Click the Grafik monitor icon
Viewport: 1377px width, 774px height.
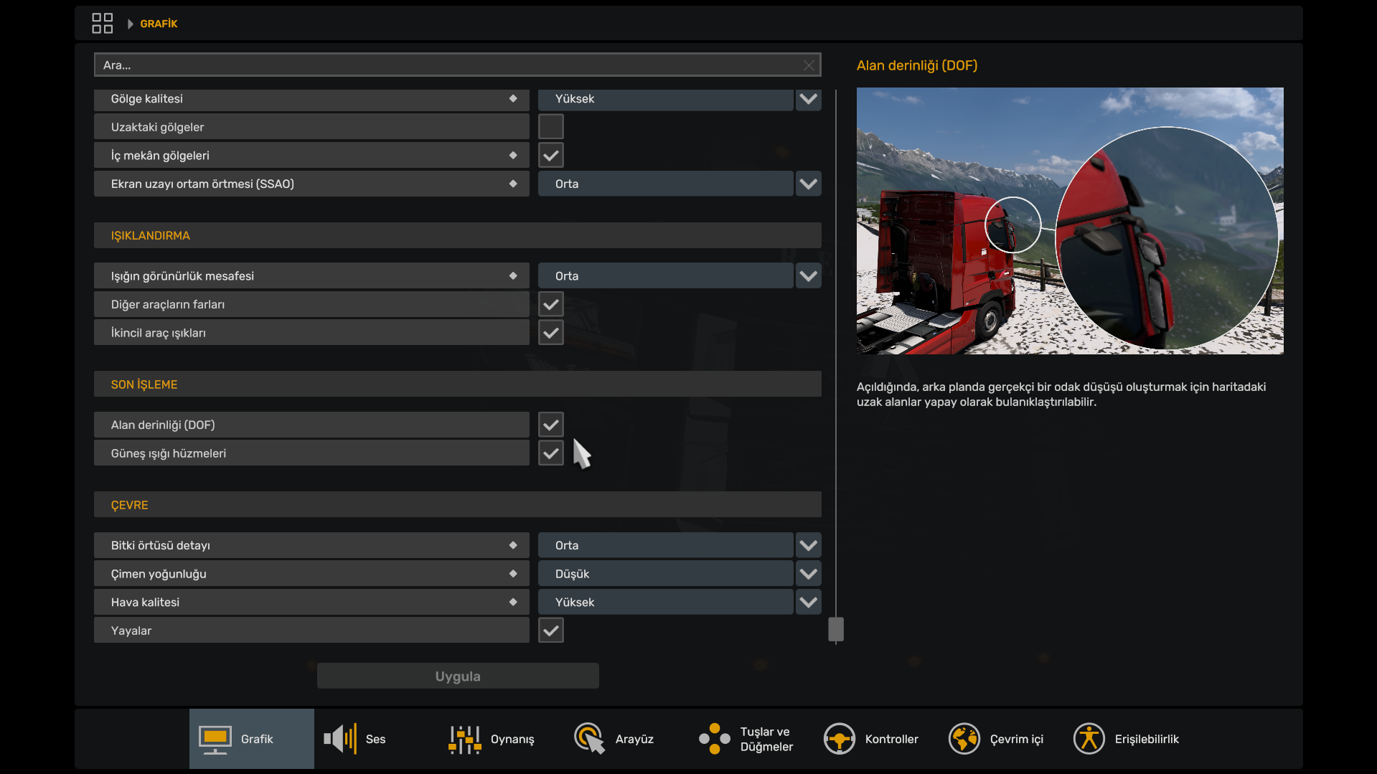click(215, 740)
